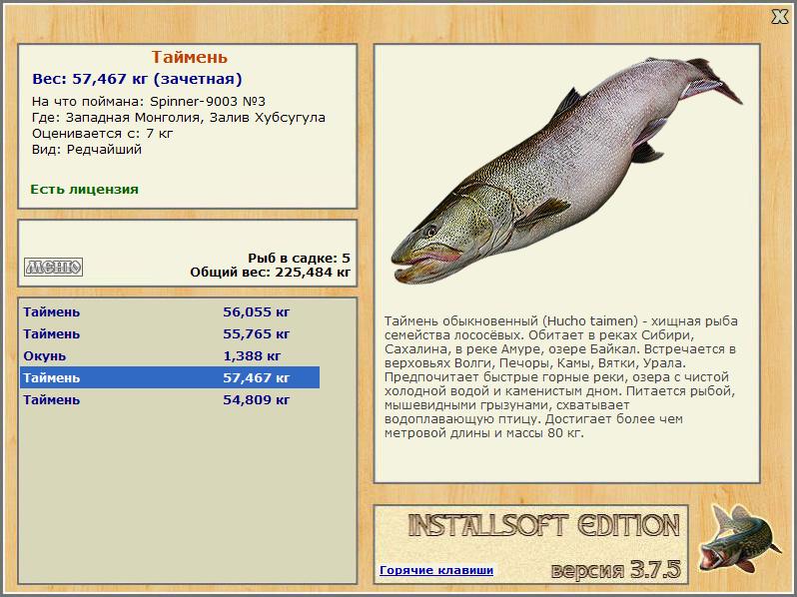Click the taimen fish picture
The height and width of the screenshot is (597, 797).
point(566,170)
